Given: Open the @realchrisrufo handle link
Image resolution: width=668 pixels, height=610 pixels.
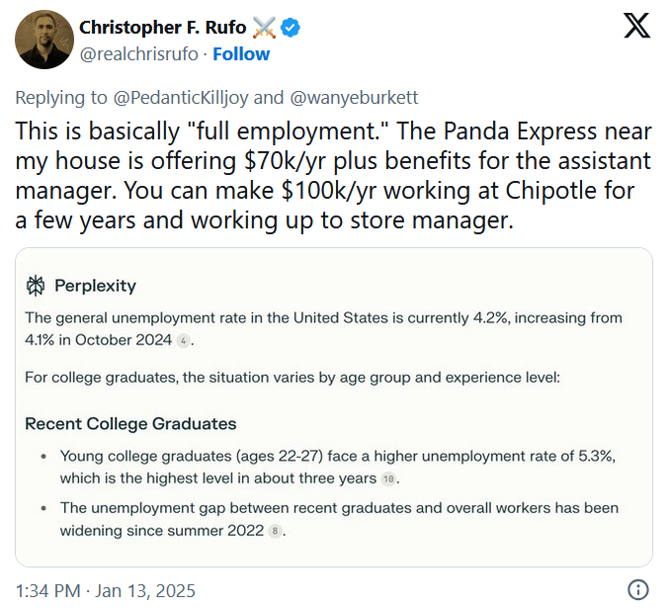Looking at the screenshot, I should point(139,54).
